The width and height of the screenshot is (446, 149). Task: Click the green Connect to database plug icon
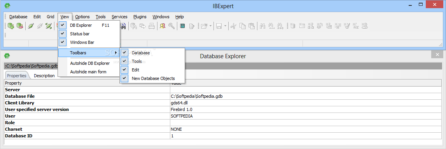pos(31,26)
